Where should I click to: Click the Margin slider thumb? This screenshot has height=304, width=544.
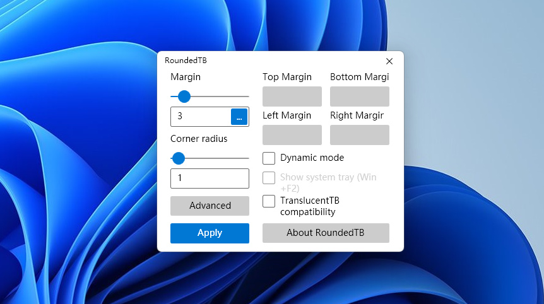[x=184, y=96]
